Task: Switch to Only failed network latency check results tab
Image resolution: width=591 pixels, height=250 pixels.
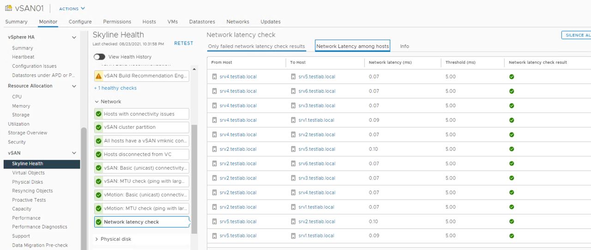Action: (256, 46)
